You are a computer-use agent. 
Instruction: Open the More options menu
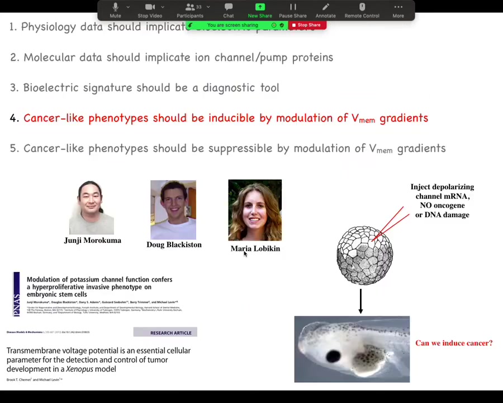(x=398, y=10)
